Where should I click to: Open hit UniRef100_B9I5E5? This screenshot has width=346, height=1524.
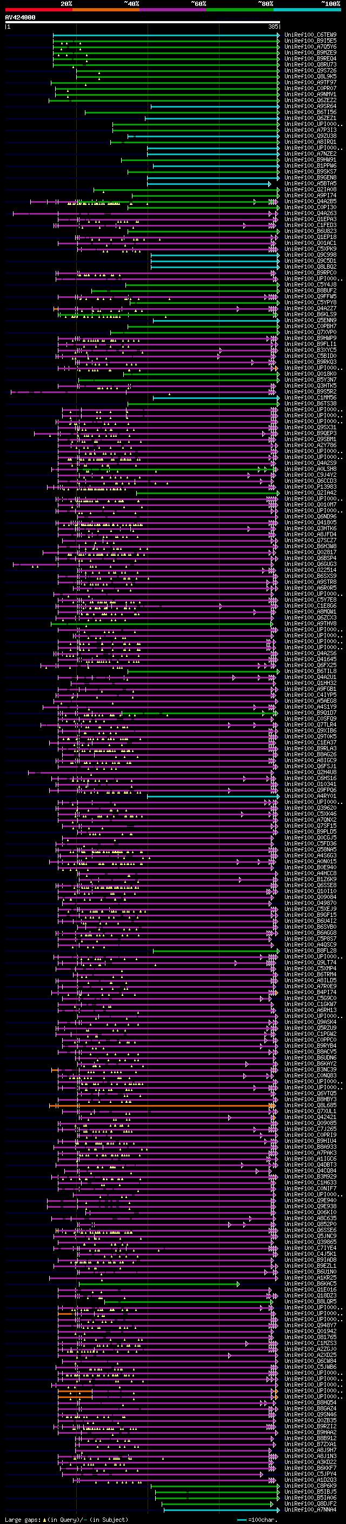[310, 41]
